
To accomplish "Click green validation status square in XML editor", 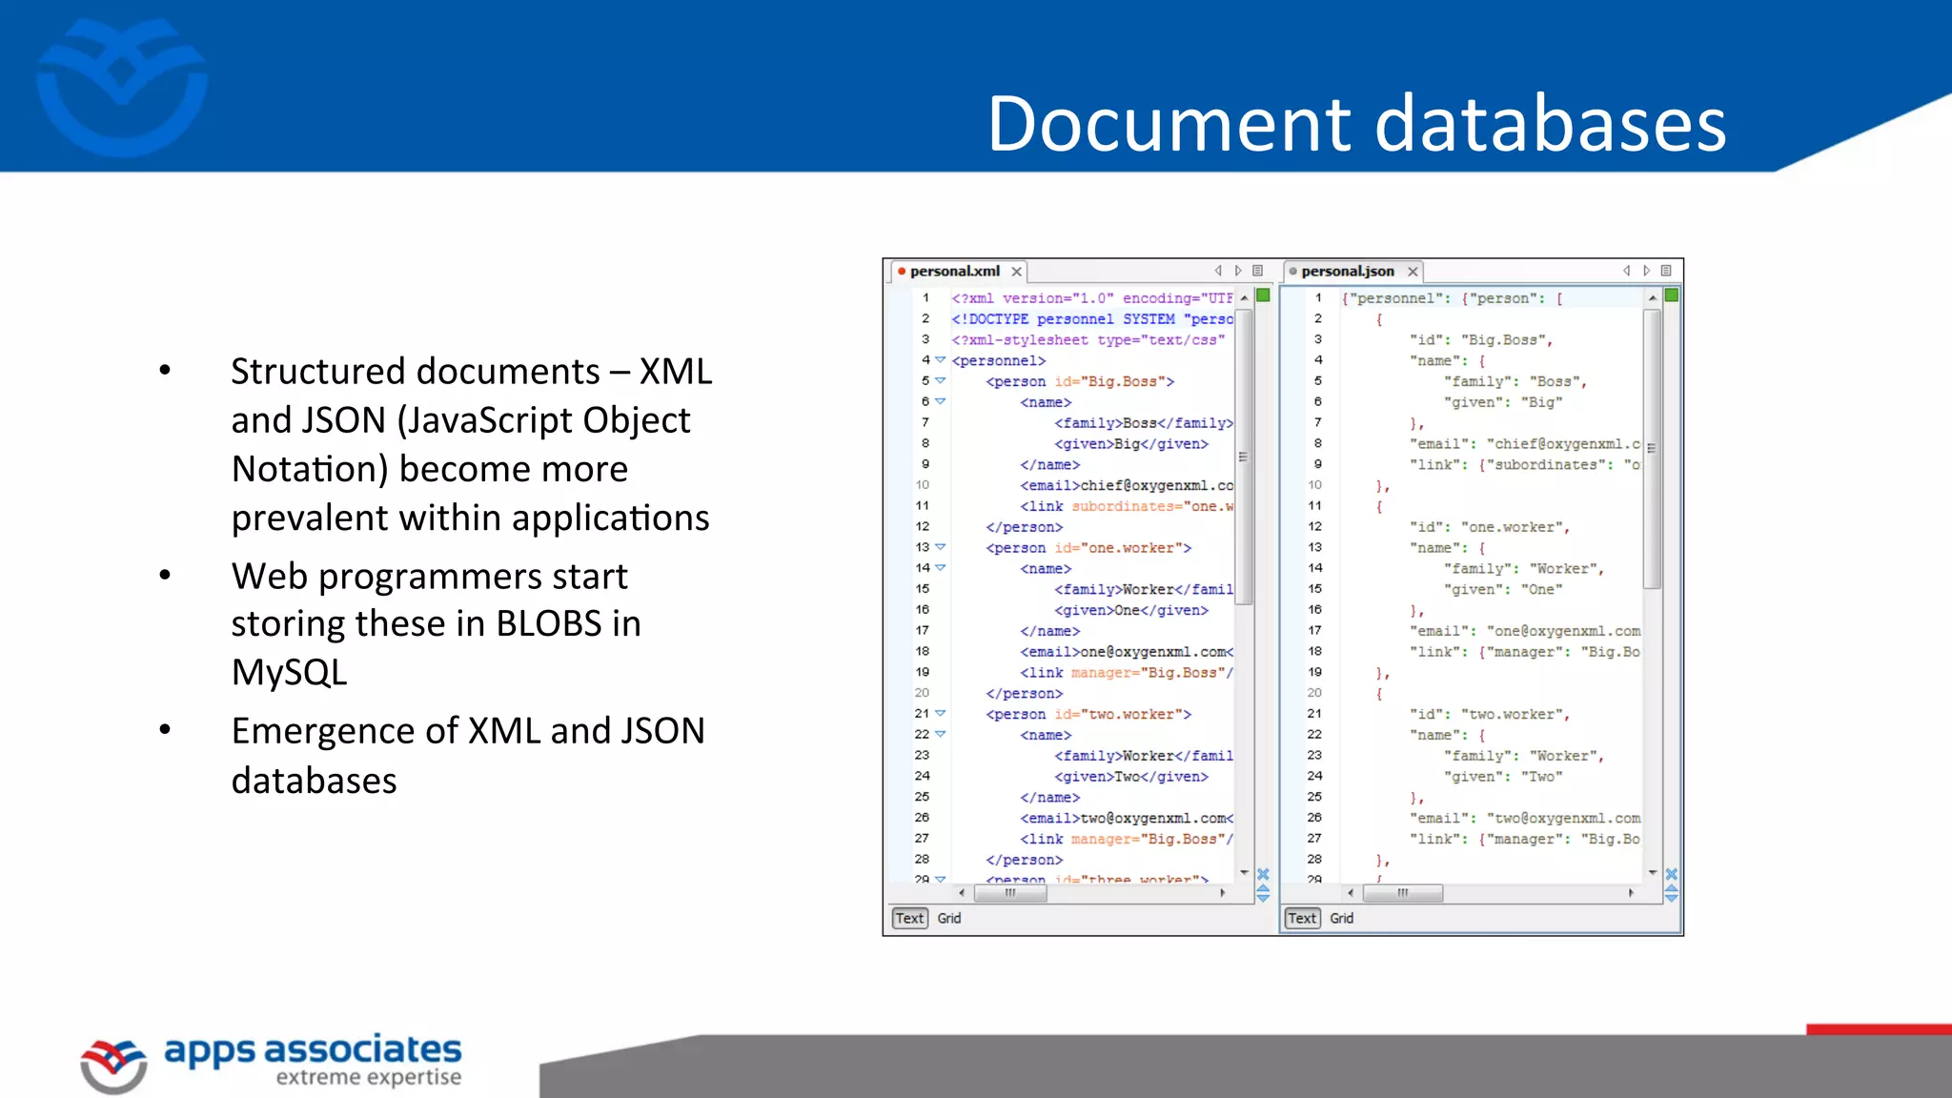I will [1263, 295].
